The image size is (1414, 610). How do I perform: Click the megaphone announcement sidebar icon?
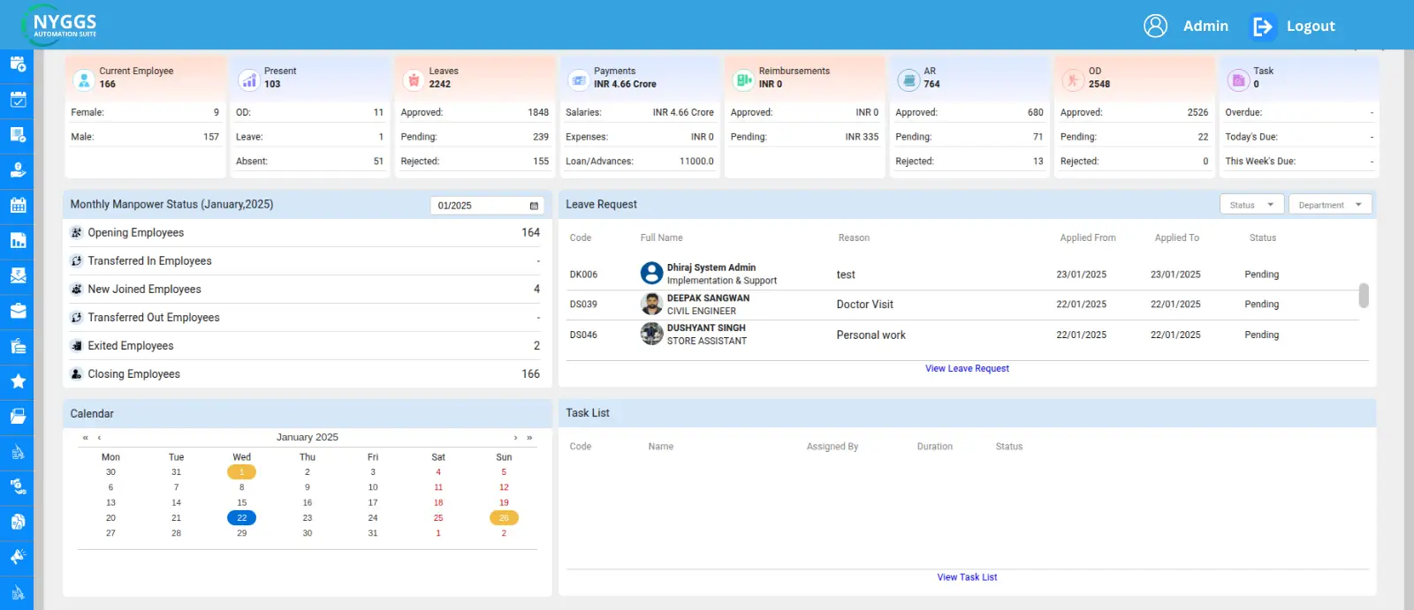[x=18, y=557]
